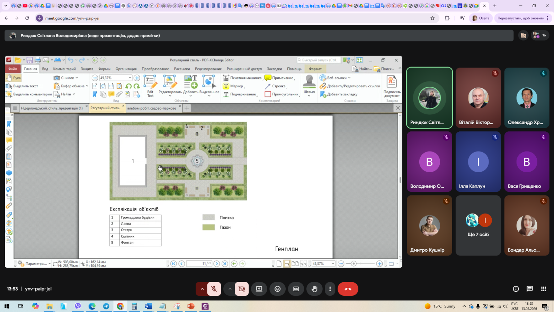
Task: Expand the video settings arrow beside camera
Action: (230, 289)
